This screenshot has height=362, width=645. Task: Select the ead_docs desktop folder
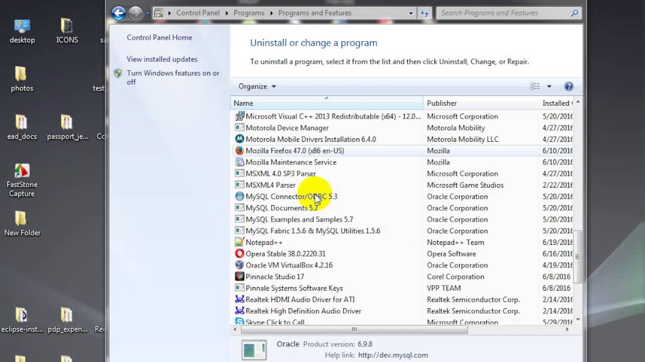pyautogui.click(x=22, y=127)
